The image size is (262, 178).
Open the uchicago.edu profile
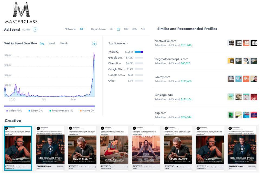[164, 95]
